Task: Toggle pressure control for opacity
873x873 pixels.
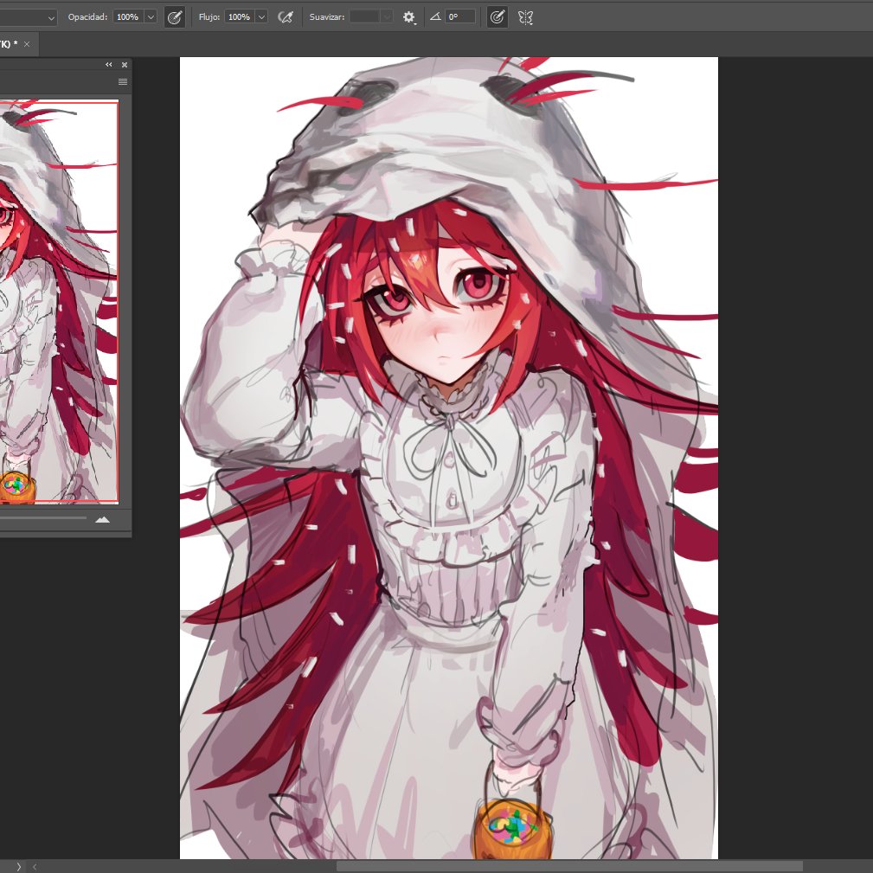Action: click(175, 17)
